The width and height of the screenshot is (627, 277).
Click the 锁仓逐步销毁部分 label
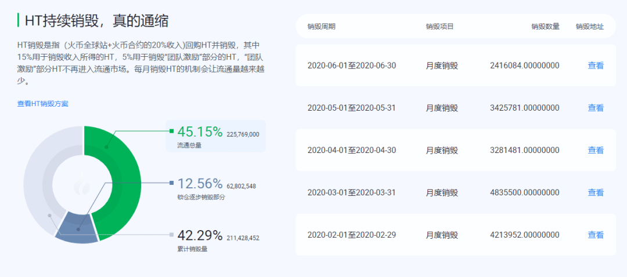point(201,197)
